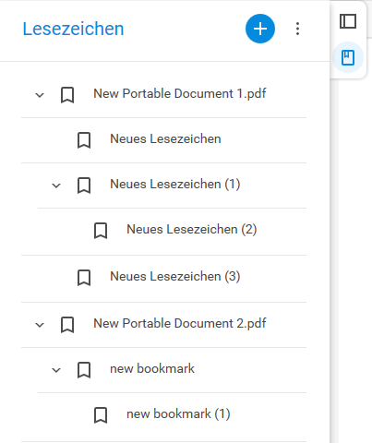Open the three-dot bookmarks options menu
Viewport: 372px width, 443px height.
[297, 29]
